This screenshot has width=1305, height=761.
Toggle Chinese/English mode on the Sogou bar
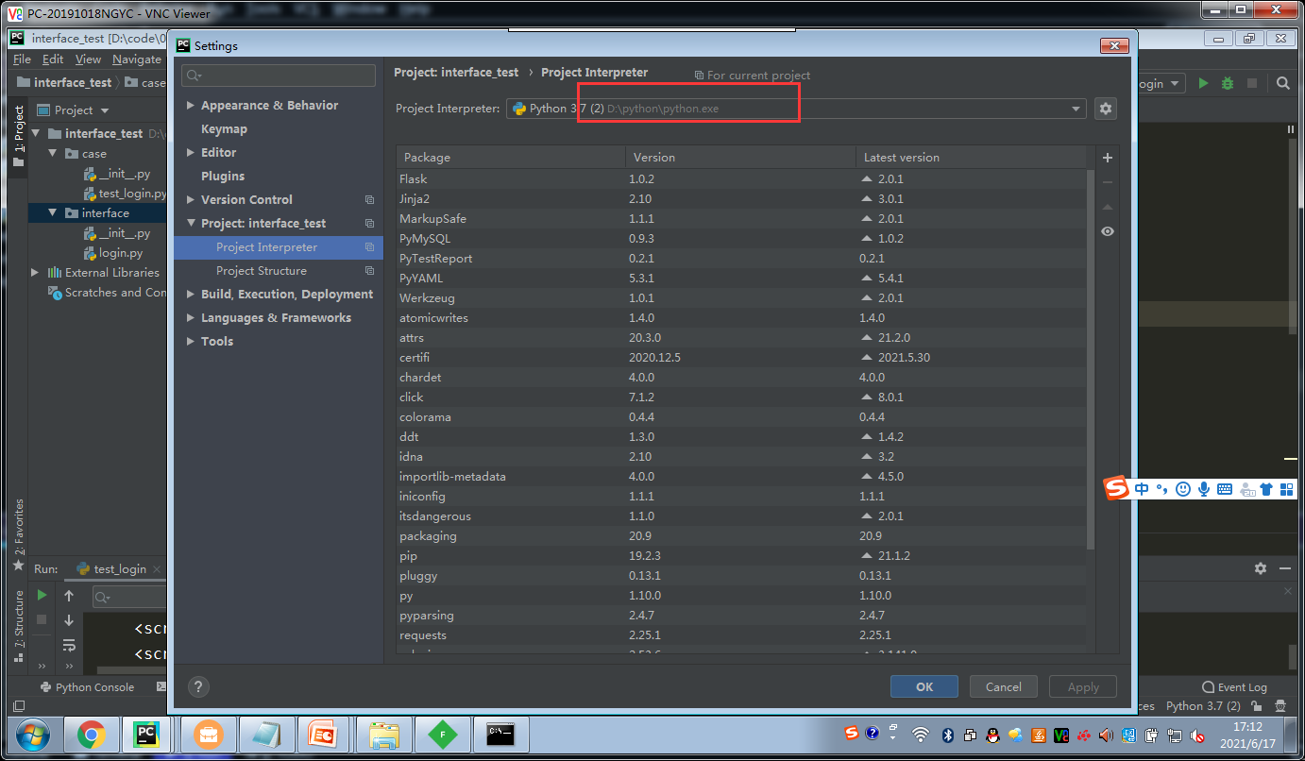click(1143, 489)
